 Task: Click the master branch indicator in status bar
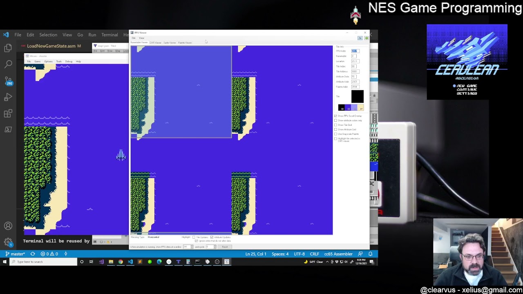tap(15, 254)
